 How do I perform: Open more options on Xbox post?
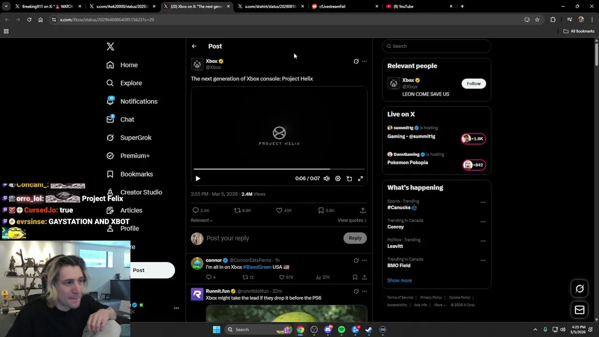click(x=365, y=61)
